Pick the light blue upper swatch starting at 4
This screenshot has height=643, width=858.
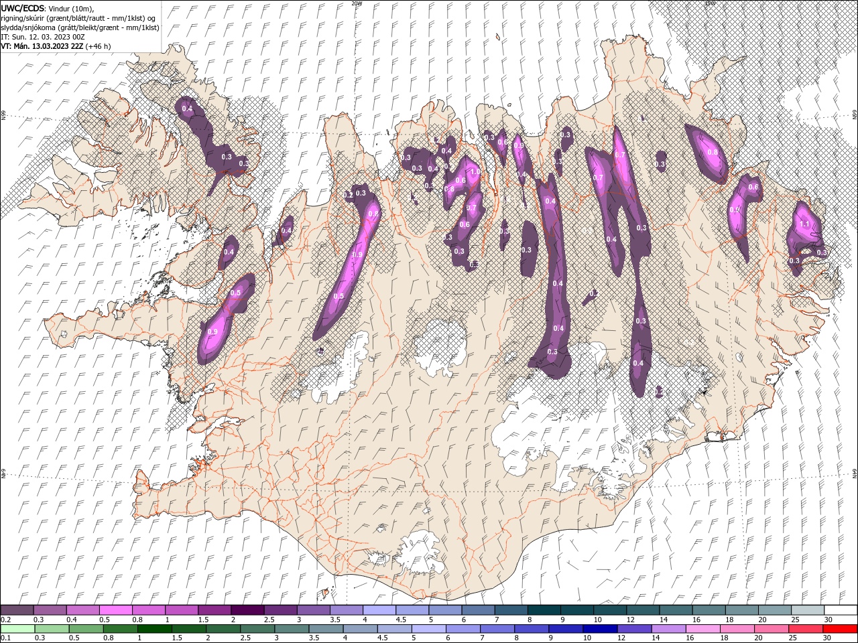(x=379, y=610)
